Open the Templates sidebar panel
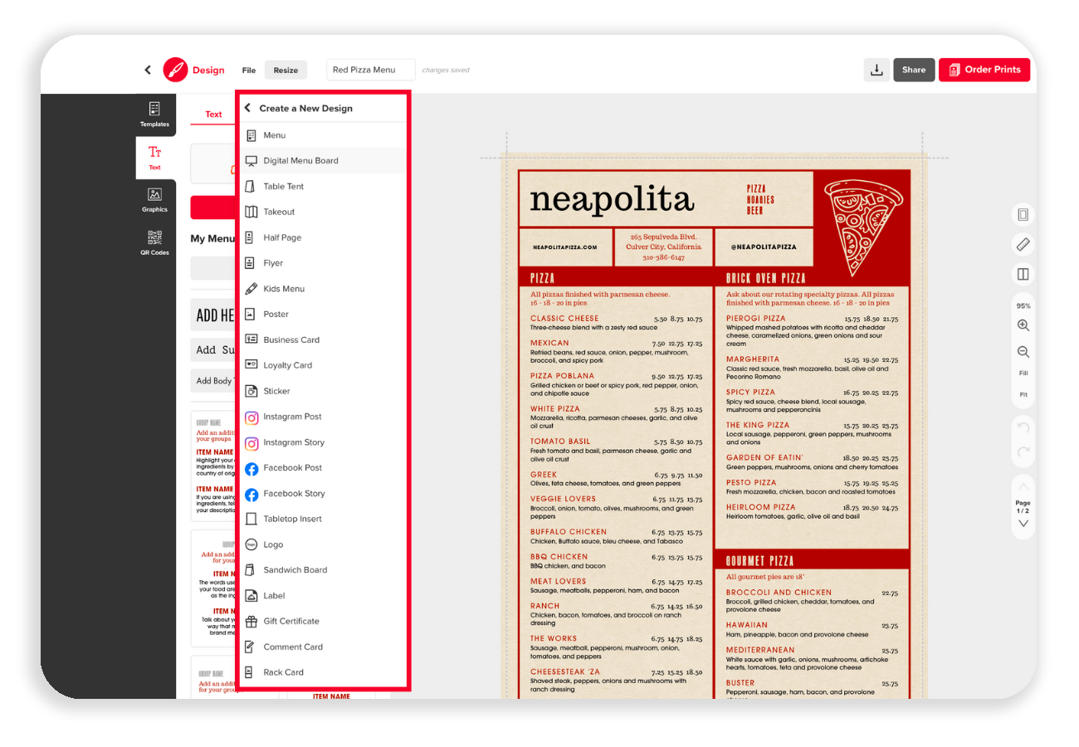 click(x=154, y=115)
